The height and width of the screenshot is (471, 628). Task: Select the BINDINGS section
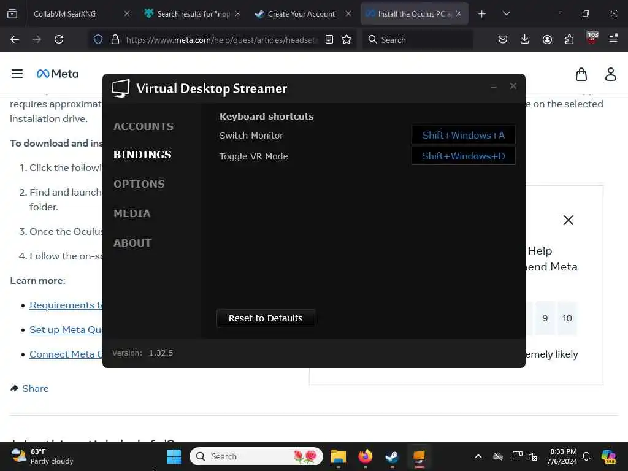point(142,155)
